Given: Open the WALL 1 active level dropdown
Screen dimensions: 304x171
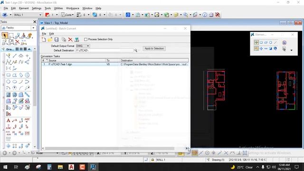Looking at the screenshot, I should tap(40, 15).
